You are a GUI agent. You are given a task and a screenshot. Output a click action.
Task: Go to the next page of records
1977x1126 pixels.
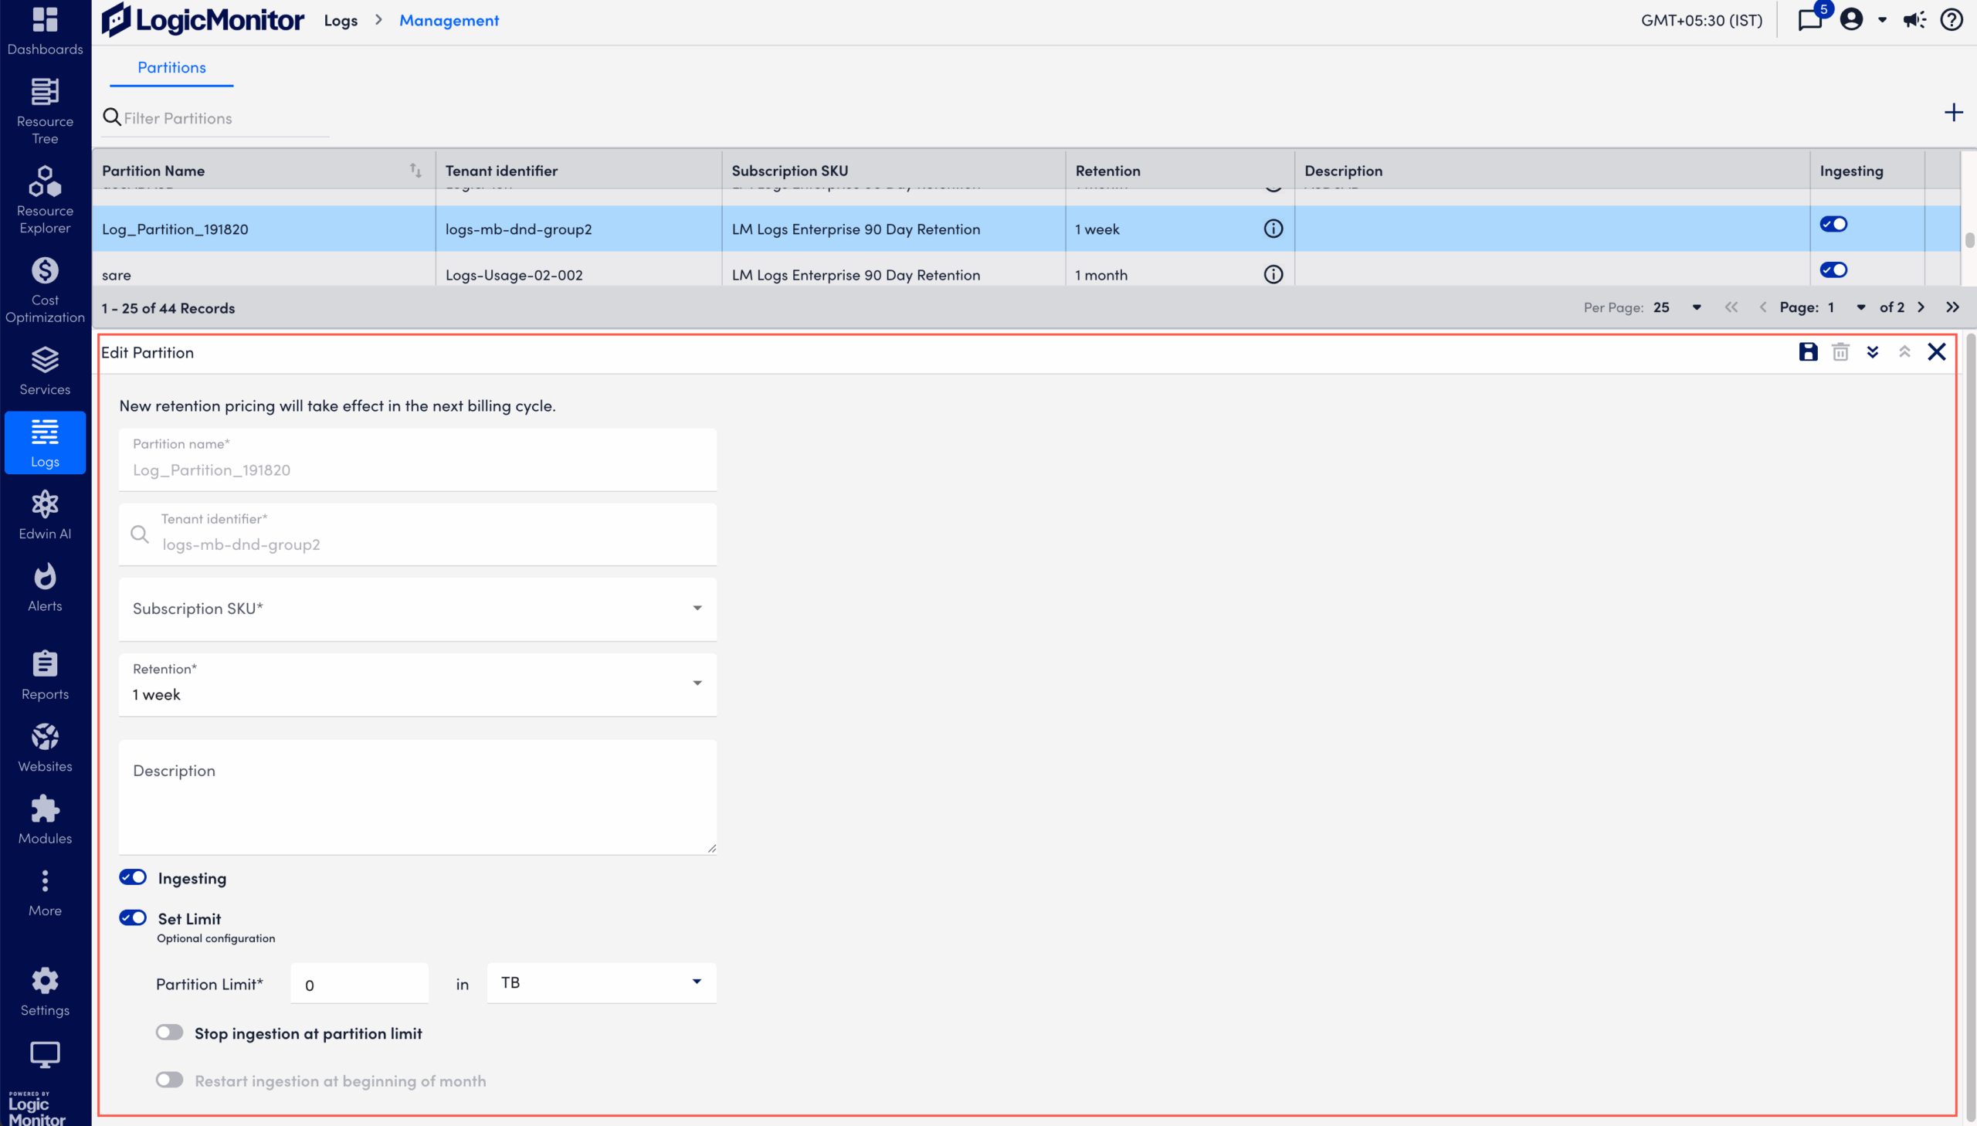(x=1921, y=307)
